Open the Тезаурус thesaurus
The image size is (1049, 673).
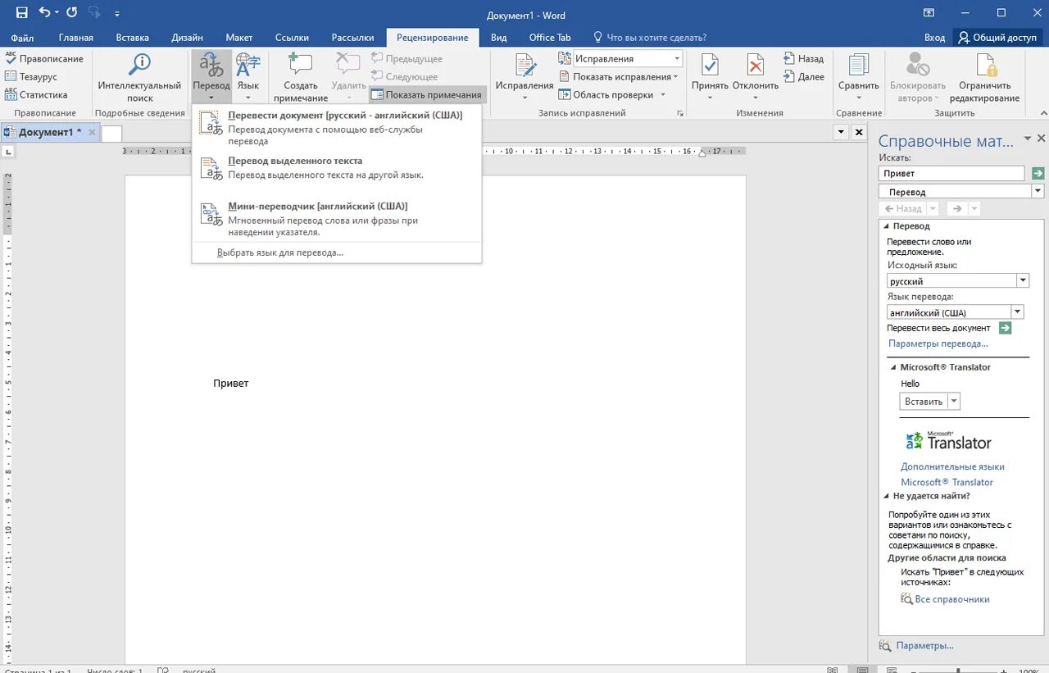coord(31,77)
